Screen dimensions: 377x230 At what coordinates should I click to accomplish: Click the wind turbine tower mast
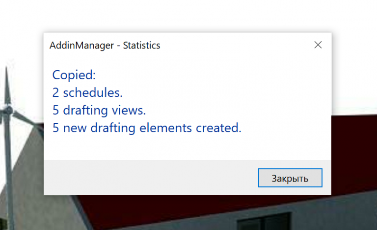8,166
